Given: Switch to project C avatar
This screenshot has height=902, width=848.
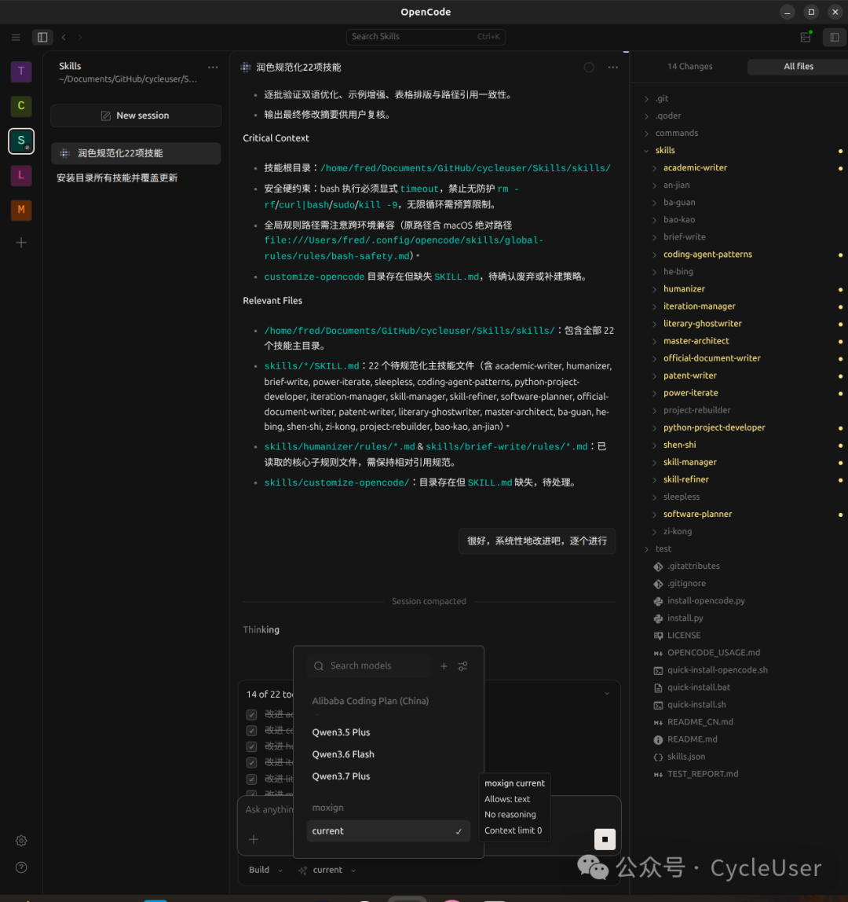Looking at the screenshot, I should [x=21, y=106].
